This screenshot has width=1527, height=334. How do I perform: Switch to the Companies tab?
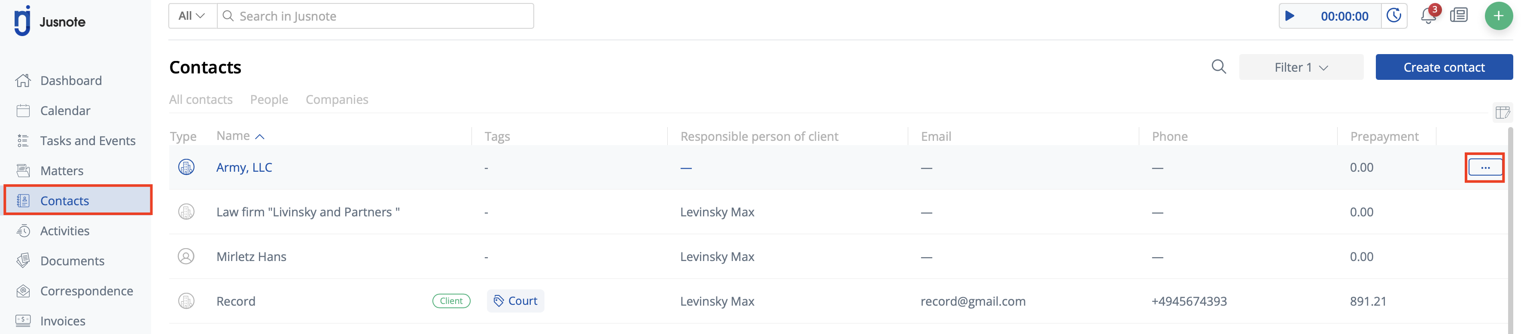(337, 100)
